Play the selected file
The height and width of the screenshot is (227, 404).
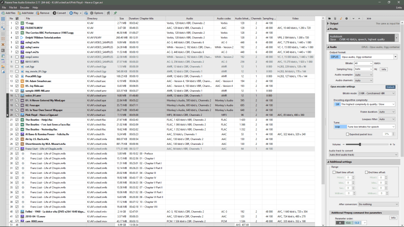(x=74, y=13)
